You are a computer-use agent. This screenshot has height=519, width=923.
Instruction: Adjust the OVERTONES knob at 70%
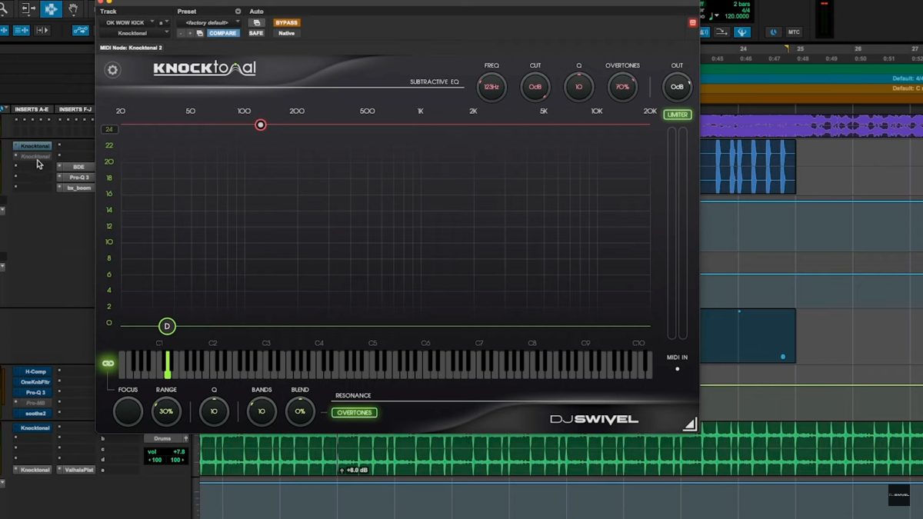(622, 87)
